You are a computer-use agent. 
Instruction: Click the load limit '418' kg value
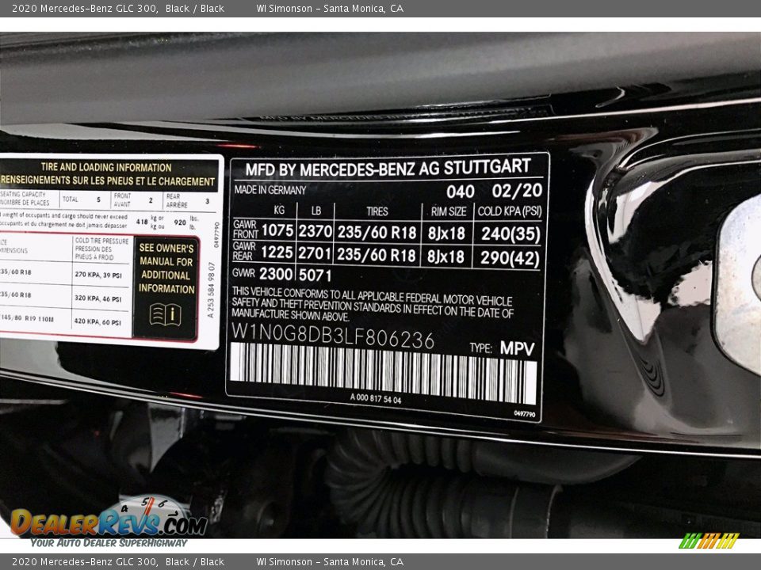142,222
